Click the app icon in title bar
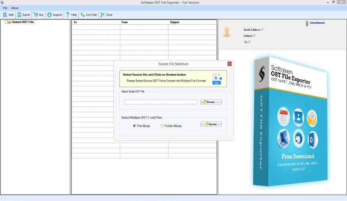Image resolution: width=347 pixels, height=201 pixels. click(2, 2)
